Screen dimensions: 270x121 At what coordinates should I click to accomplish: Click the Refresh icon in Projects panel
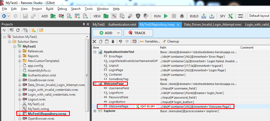(18, 30)
